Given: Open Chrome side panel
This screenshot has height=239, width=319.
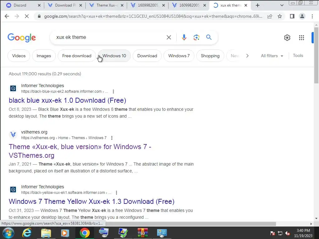Looking at the screenshot, I should (x=292, y=16).
